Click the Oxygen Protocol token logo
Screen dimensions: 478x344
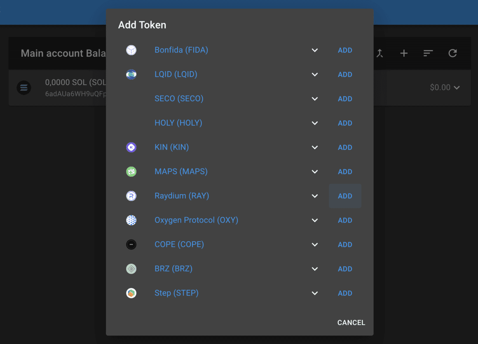[x=131, y=220]
